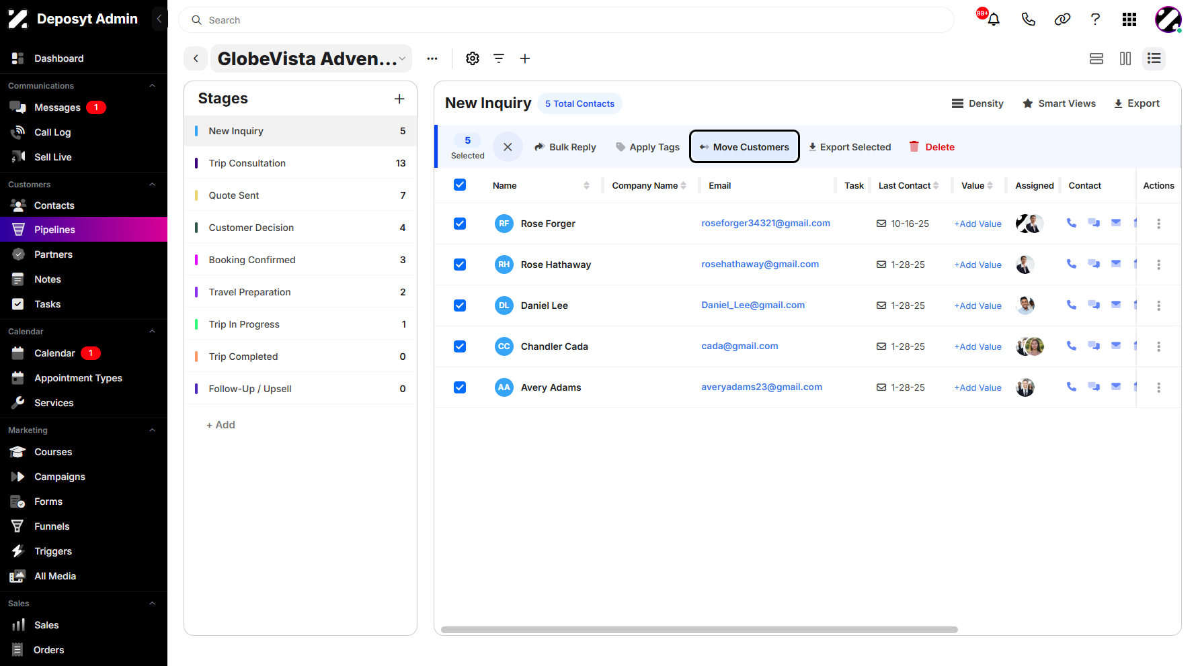Uncheck Rose Hathaway's checkbox
The image size is (1198, 666).
(460, 265)
